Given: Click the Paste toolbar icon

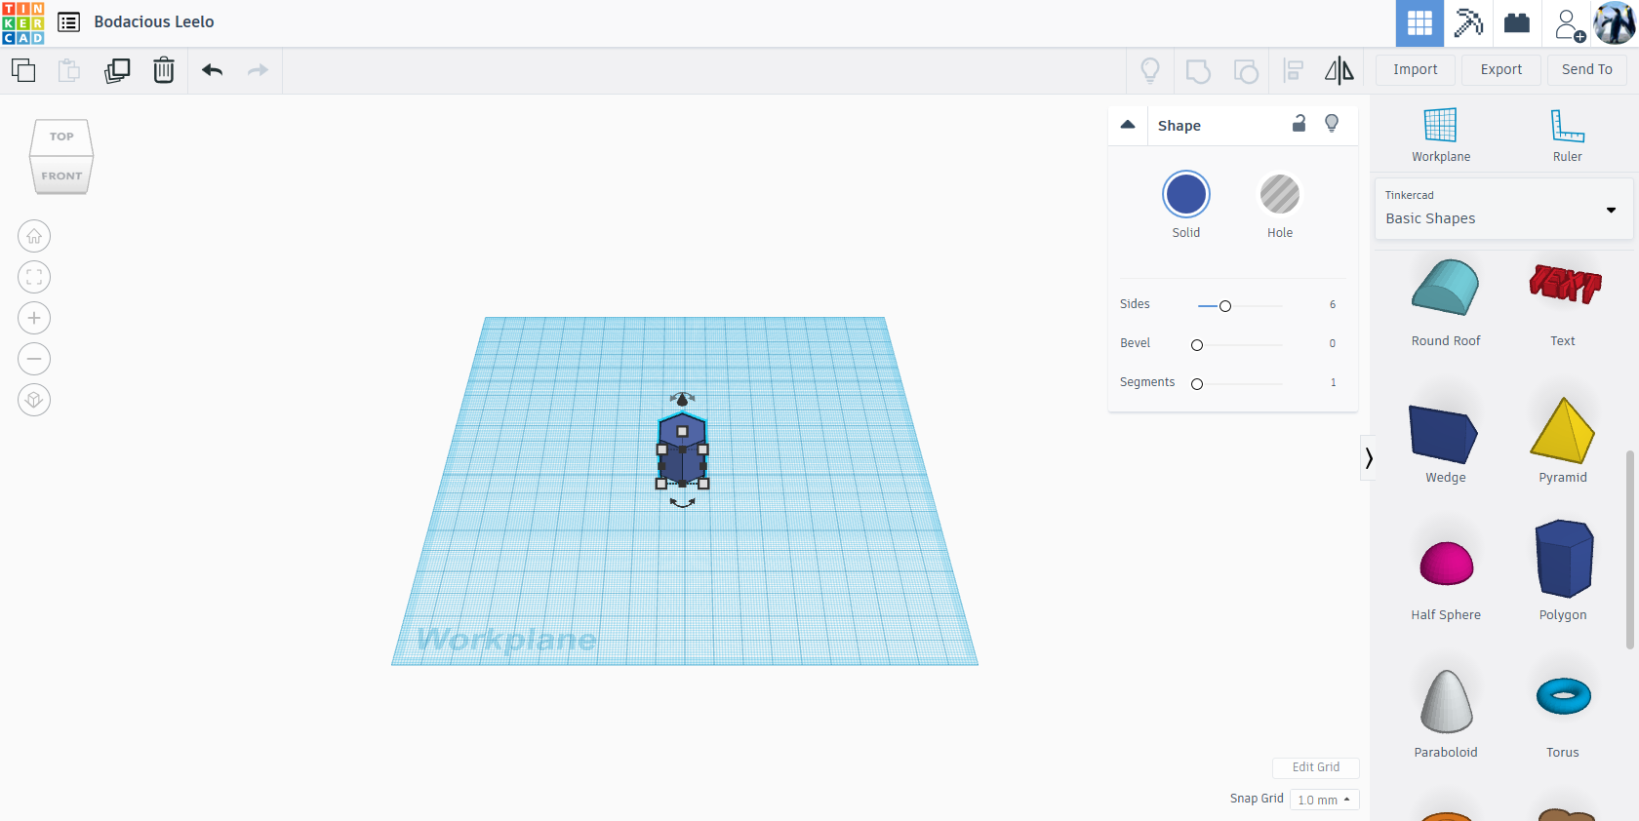Looking at the screenshot, I should (x=69, y=70).
